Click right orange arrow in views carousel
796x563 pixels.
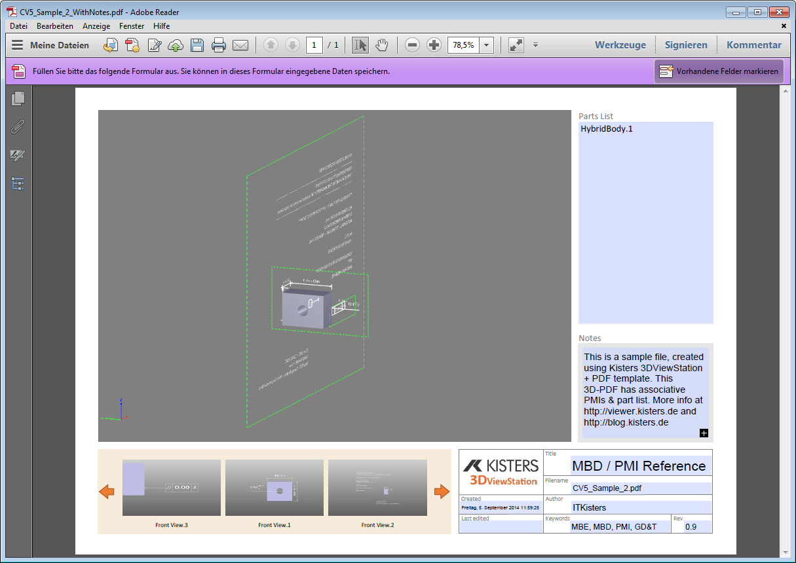[x=442, y=491]
